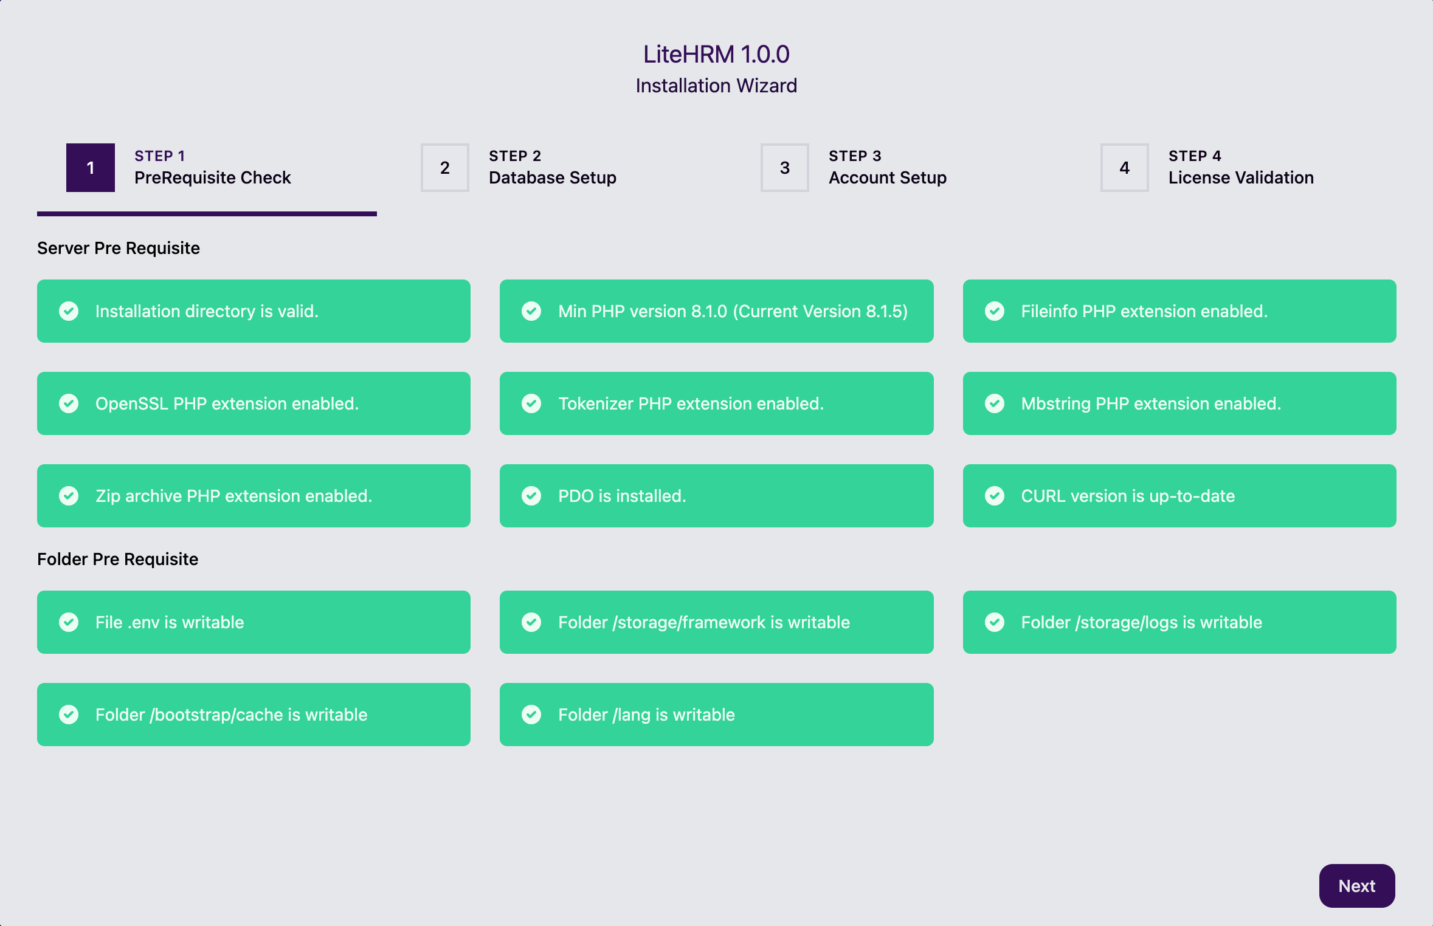Click the progress bar under PreRequisite Check
The height and width of the screenshot is (926, 1433).
click(x=206, y=213)
